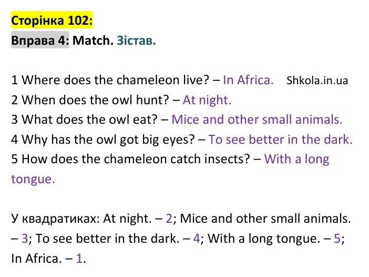Click the words У квадратиках

pos(57,219)
